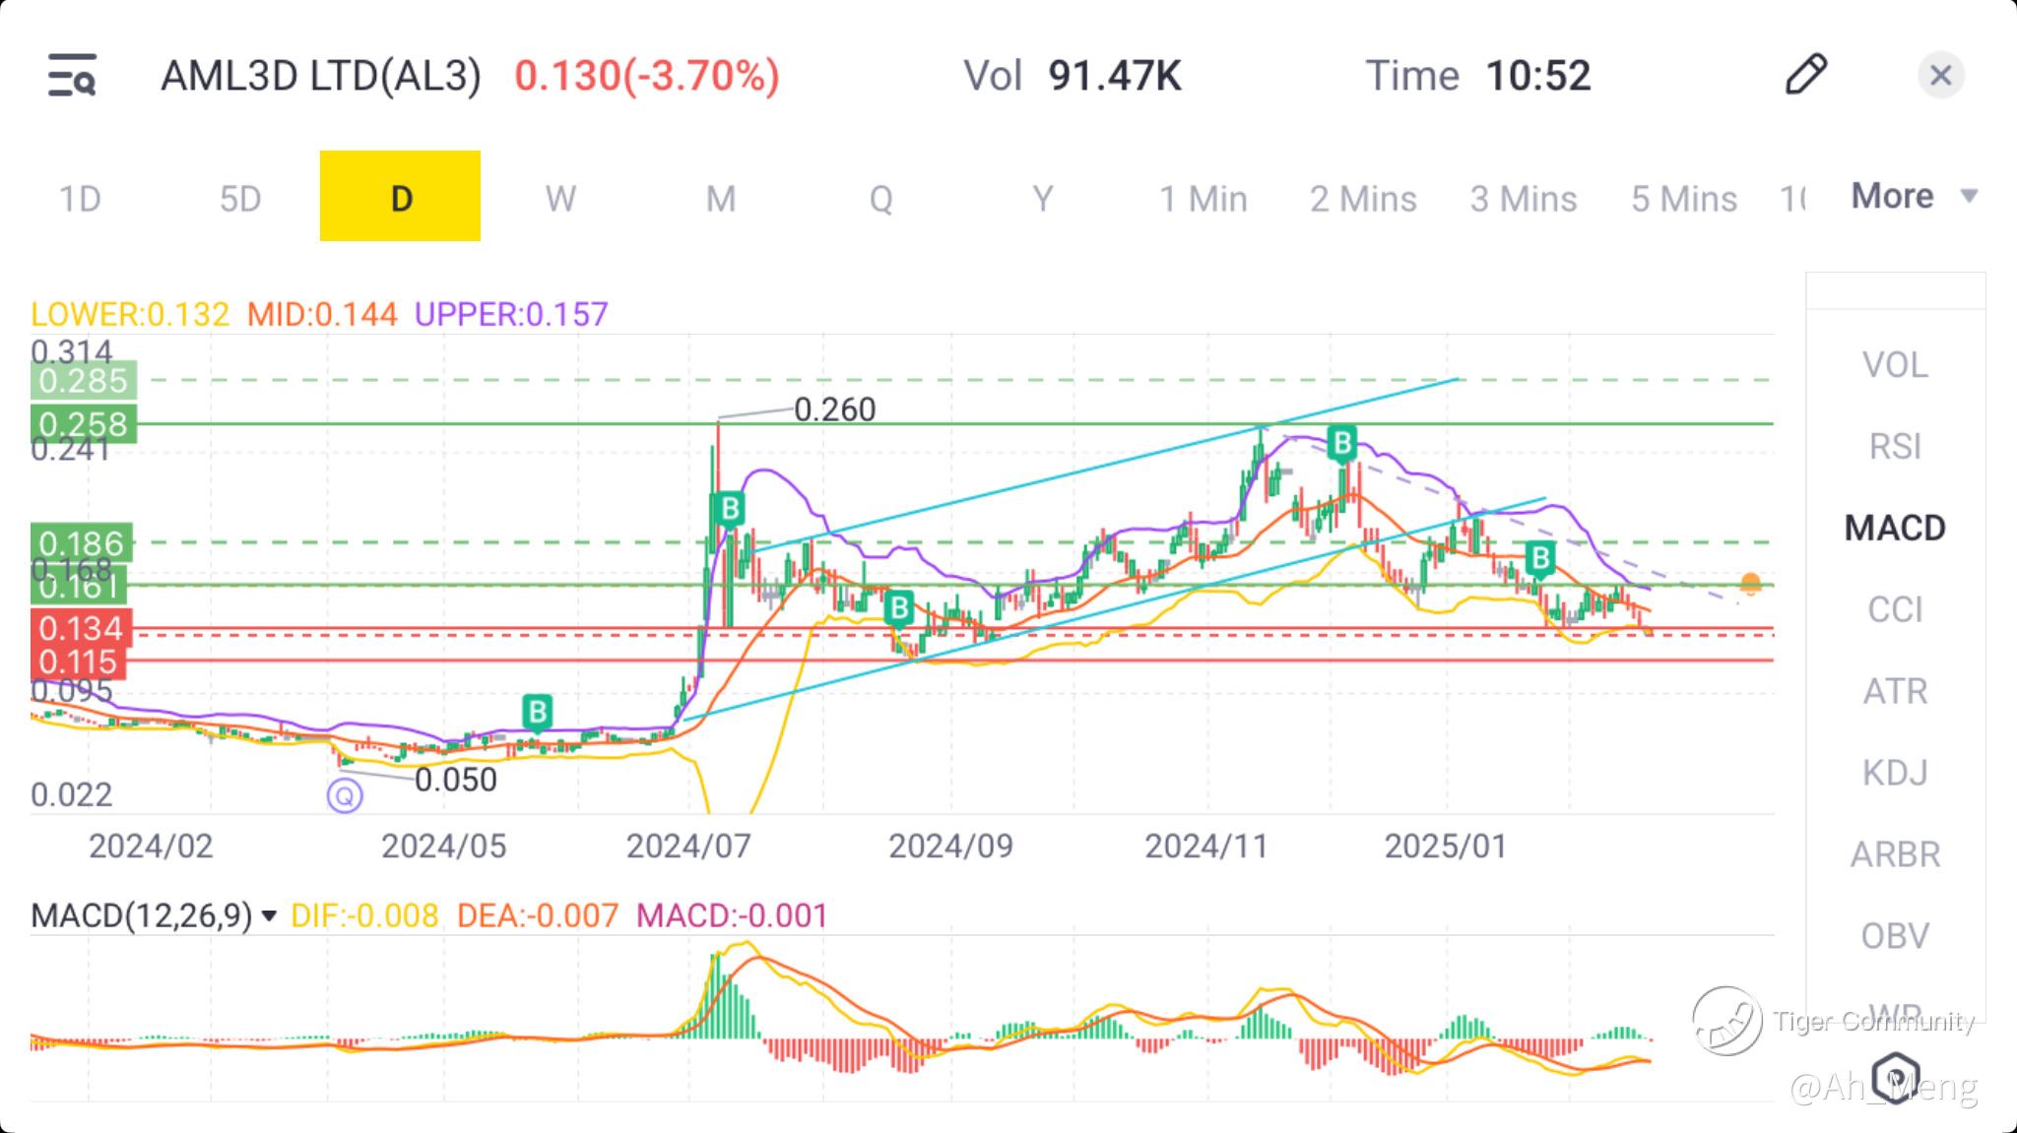The image size is (2017, 1133).
Task: Tap the B marker near 2024/05
Action: point(537,711)
